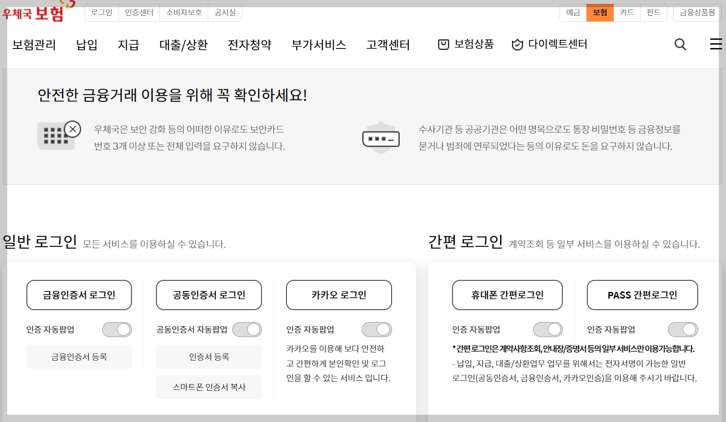The width and height of the screenshot is (726, 422).
Task: Toggle 인증 자동팝업 under 금융인증서 로그인
Action: coord(117,329)
